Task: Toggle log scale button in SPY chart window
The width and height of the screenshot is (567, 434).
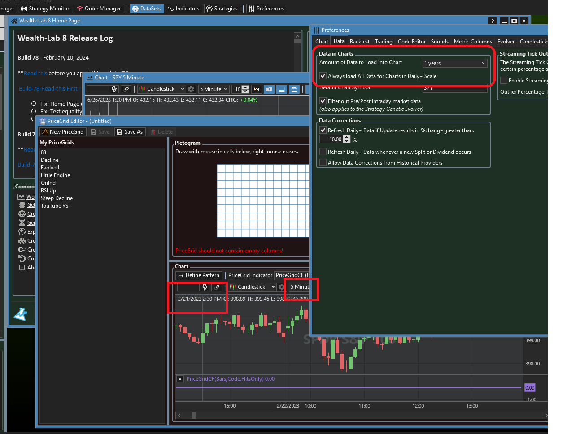Action: (x=257, y=89)
